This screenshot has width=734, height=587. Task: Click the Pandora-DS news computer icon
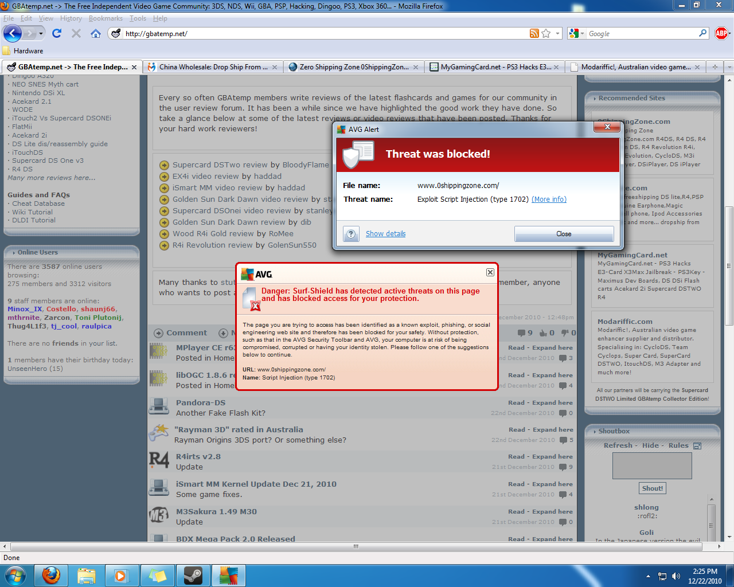pyautogui.click(x=159, y=407)
